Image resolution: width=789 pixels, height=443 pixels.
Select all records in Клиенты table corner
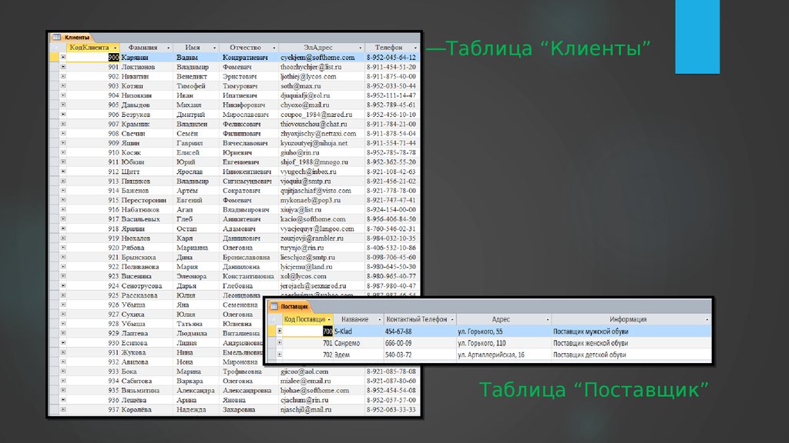55,48
